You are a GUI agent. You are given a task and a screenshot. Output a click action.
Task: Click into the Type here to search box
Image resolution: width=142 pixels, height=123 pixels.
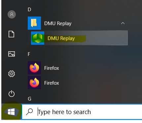coord(82,112)
